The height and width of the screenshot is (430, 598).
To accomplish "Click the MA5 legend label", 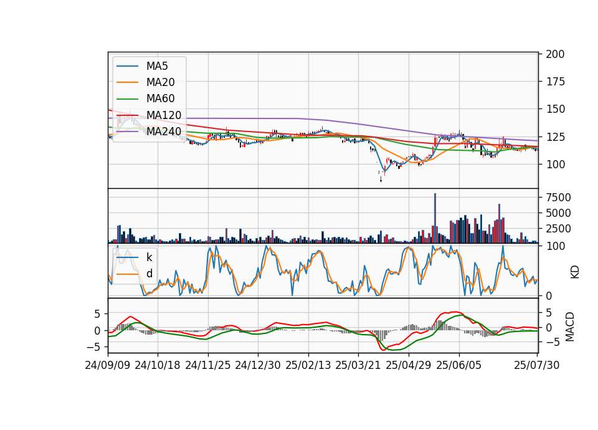I will click(157, 66).
